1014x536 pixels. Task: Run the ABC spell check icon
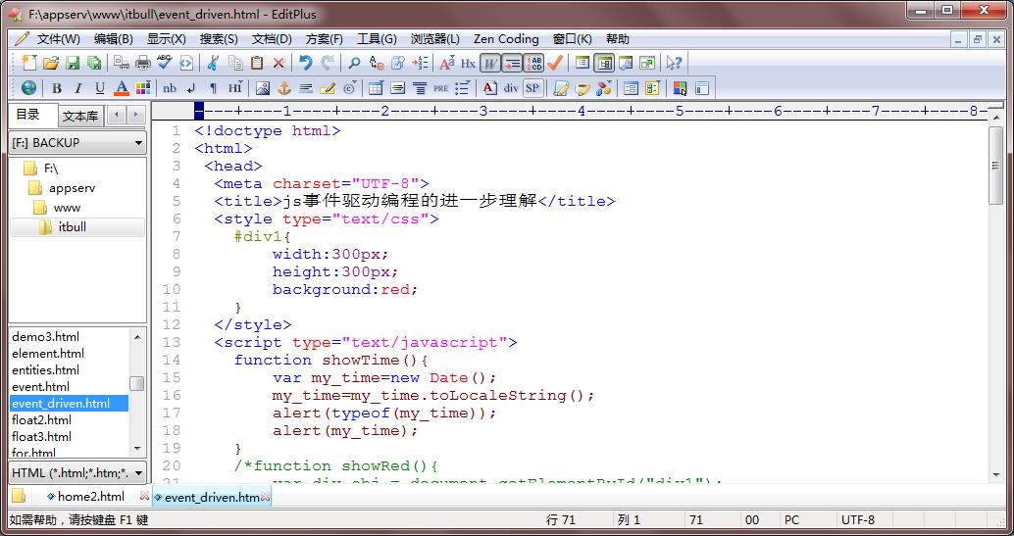[x=164, y=63]
